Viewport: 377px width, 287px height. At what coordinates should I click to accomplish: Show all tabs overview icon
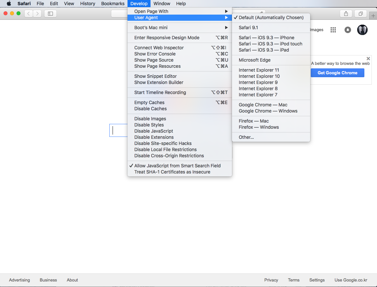coord(361,14)
